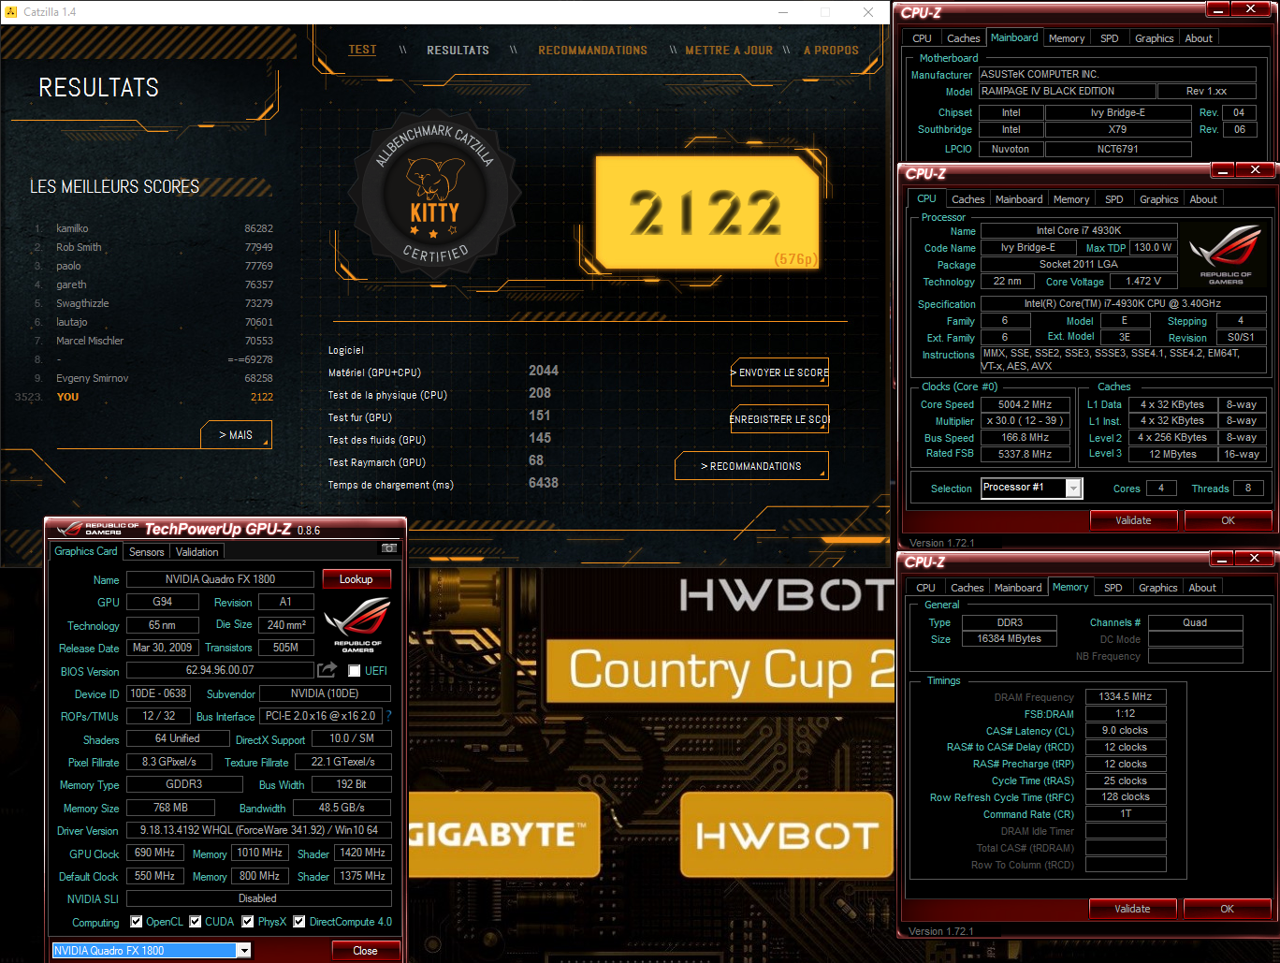The image size is (1280, 963).
Task: Select SPD tab in top CPU-Z mainboard window
Action: 1110,38
